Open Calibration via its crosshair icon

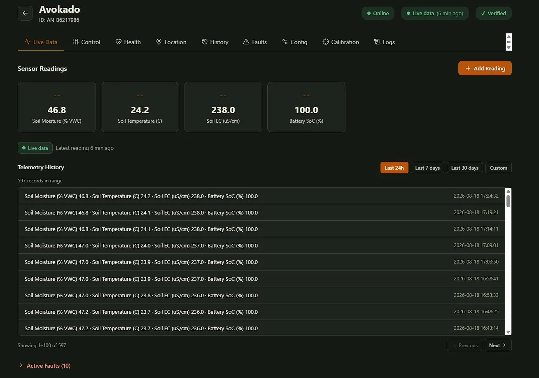(x=326, y=42)
